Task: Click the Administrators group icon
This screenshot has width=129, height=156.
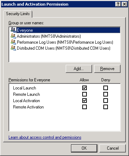Action: click(13, 36)
